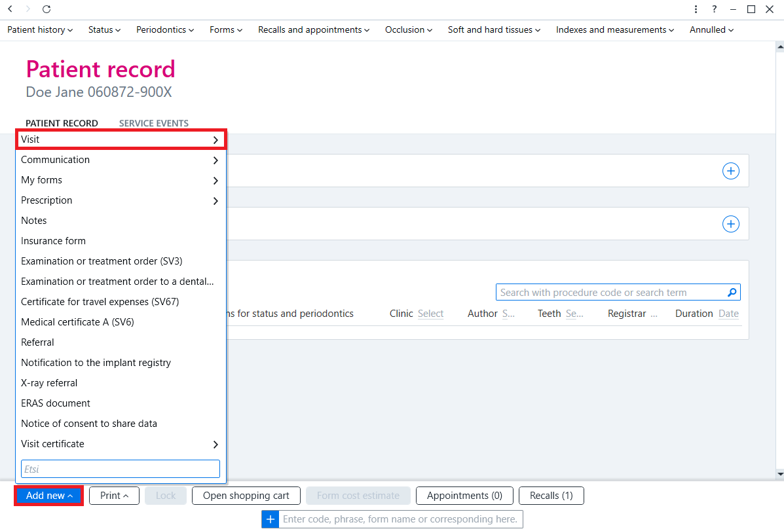Screen dimensions: 784x531
Task: Expand the Visit submenu
Action: tap(121, 139)
